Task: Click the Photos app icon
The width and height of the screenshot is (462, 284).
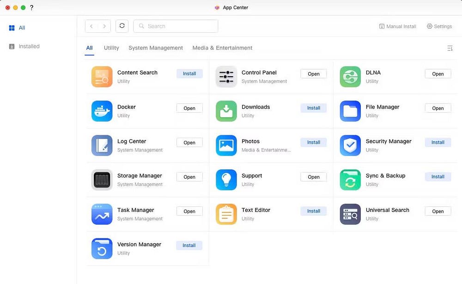Action: (226, 145)
